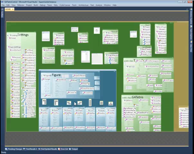The height and width of the screenshot is (154, 194).
Task: Open the Debug menu
Action: (x=43, y=5)
